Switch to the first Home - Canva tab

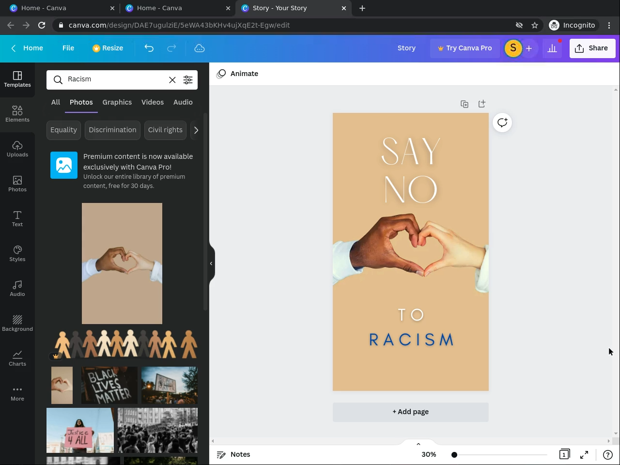point(61,8)
